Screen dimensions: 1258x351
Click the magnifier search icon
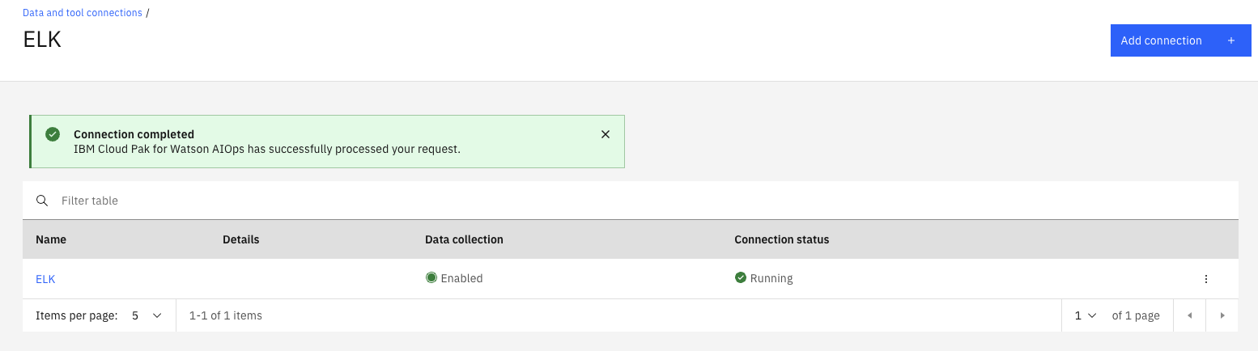42,201
